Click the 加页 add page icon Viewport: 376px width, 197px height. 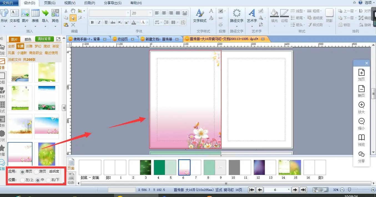click(x=361, y=75)
